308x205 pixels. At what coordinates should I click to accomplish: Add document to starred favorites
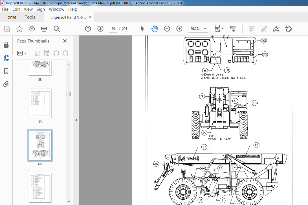(19, 29)
